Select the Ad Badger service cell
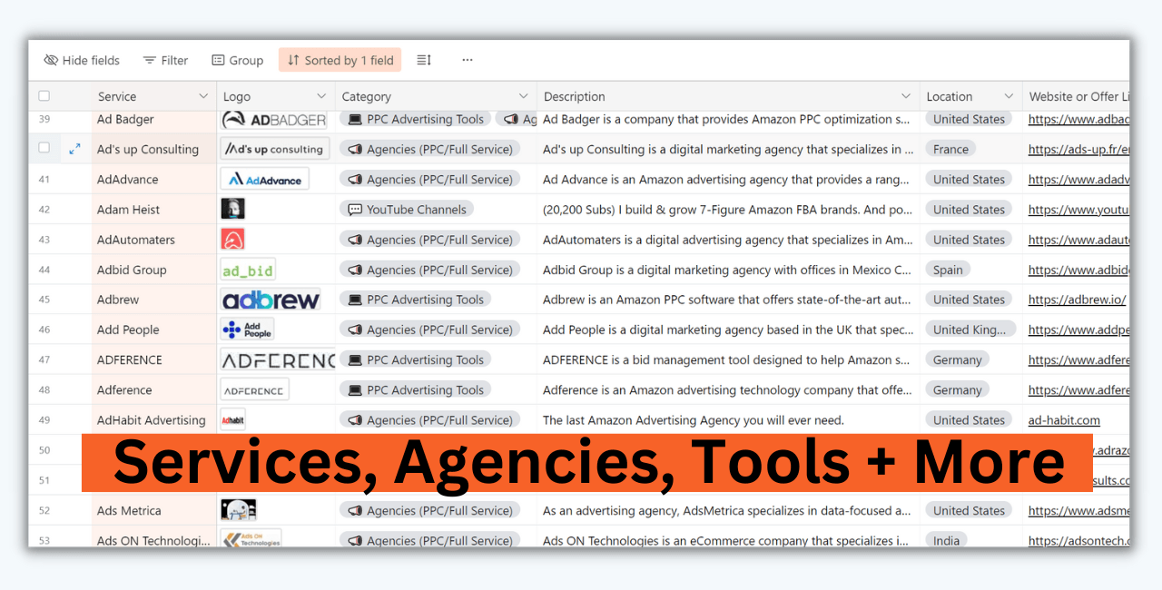The height and width of the screenshot is (590, 1162). tap(154, 119)
